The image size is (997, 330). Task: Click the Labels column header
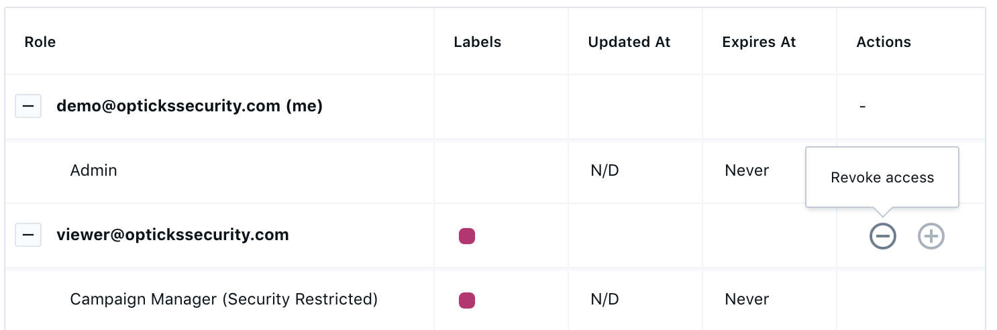[x=478, y=42]
